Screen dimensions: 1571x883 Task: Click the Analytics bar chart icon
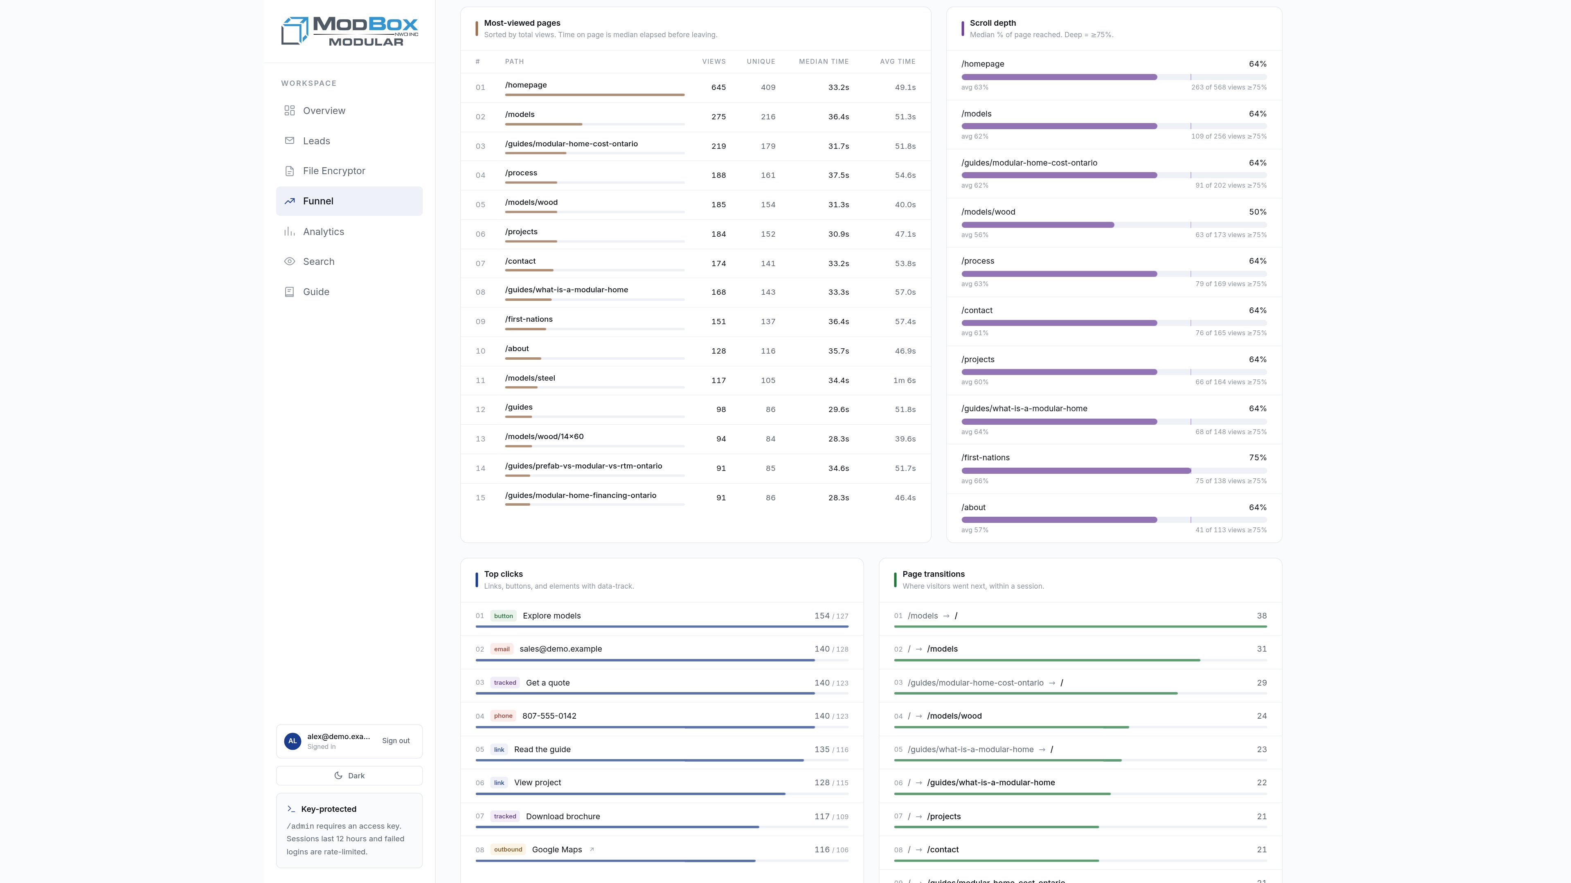(290, 231)
